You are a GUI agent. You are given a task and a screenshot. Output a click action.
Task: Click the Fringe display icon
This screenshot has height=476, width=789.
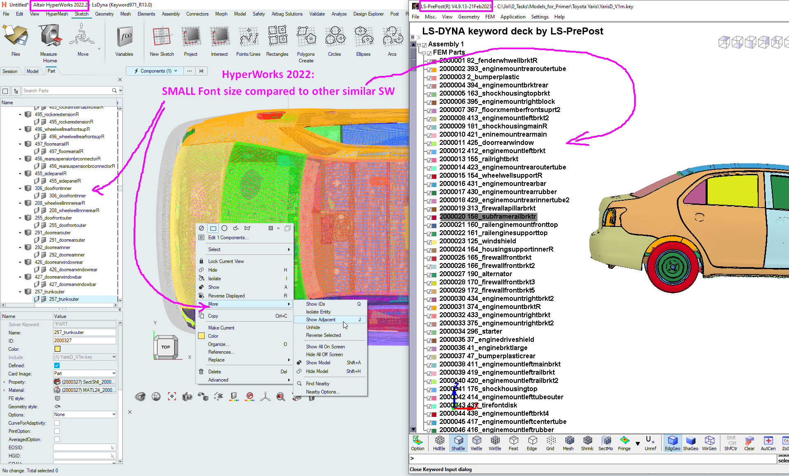click(624, 443)
